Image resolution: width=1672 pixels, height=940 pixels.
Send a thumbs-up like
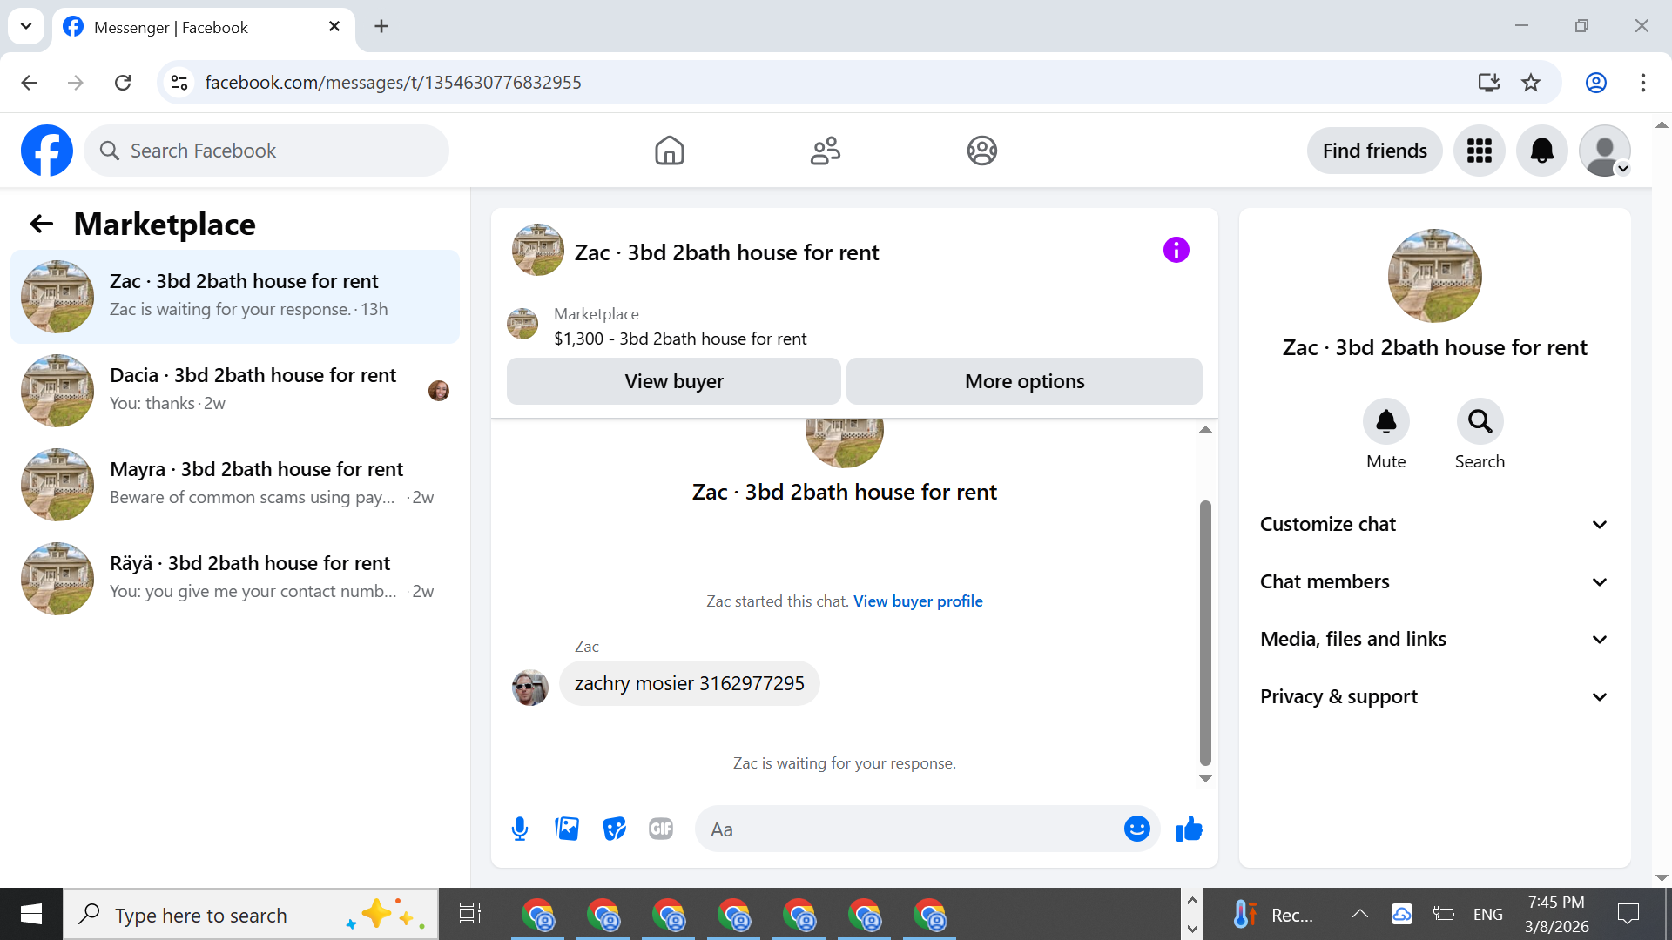1189,829
